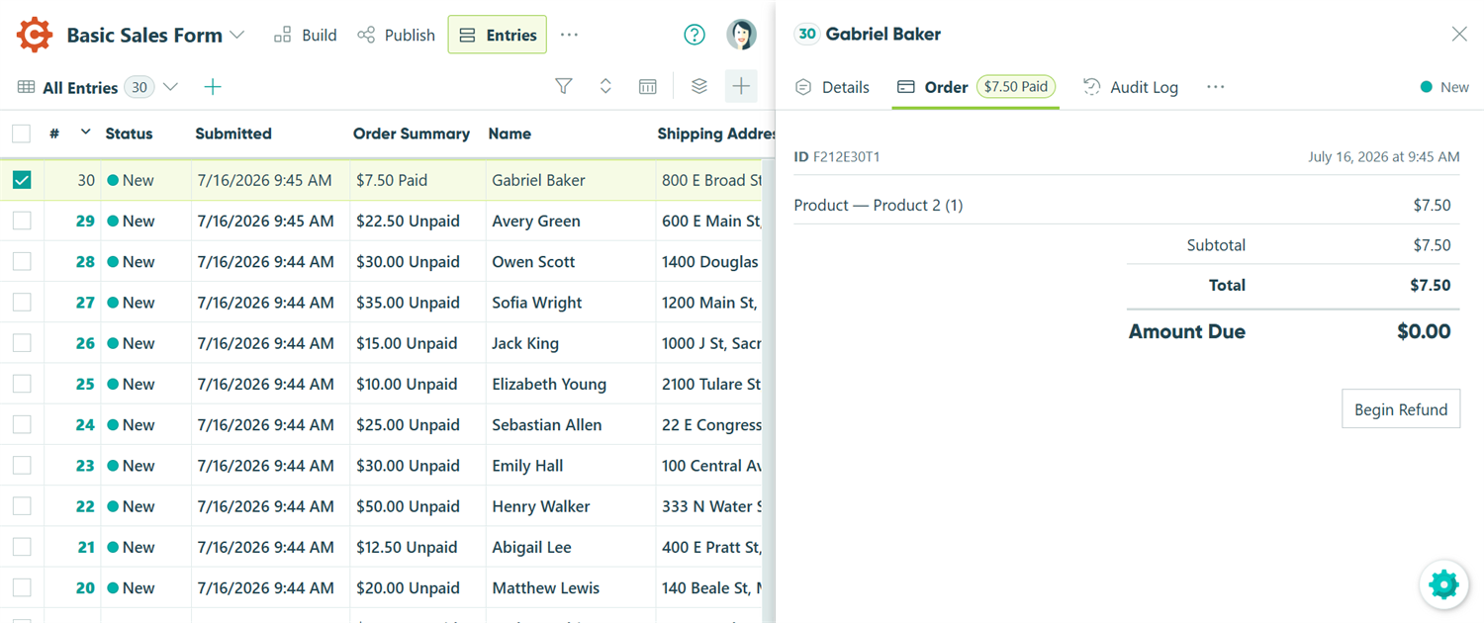Go to the Publish tab
The image size is (1484, 623).
(396, 35)
